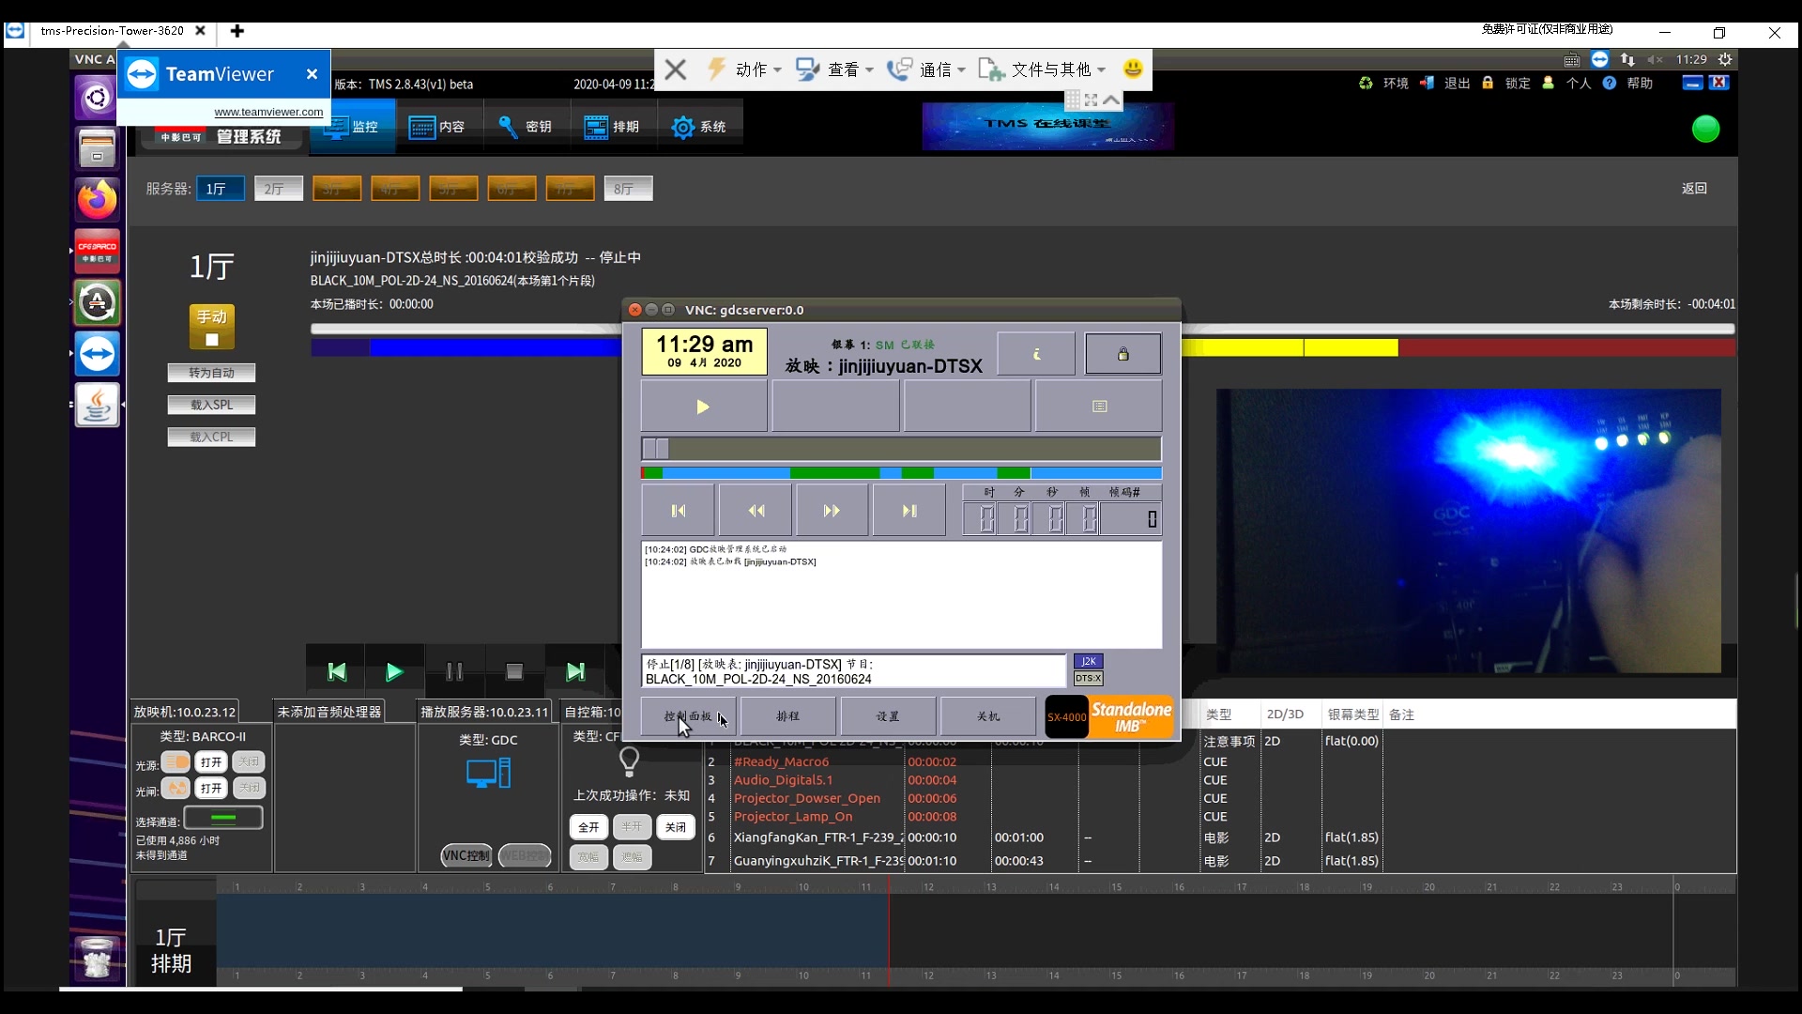1802x1014 pixels.
Task: Switch to the 监控 monitoring tab
Action: pos(352,127)
